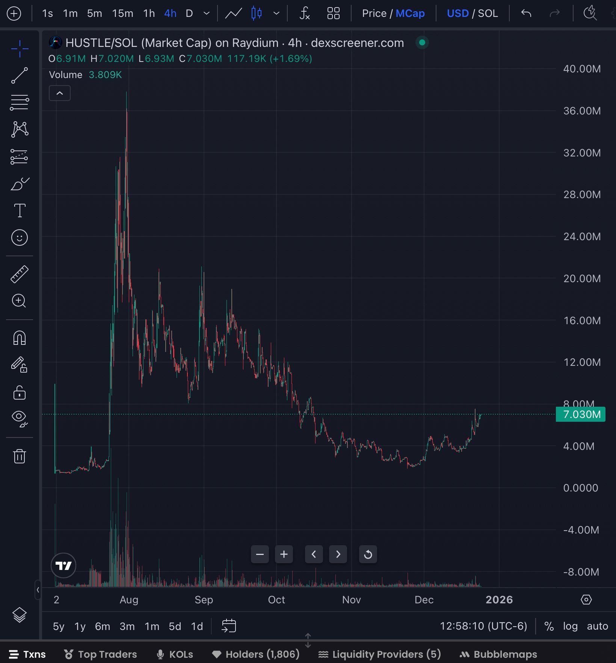
Task: Expand the chart style dropdown chevron
Action: tap(276, 14)
